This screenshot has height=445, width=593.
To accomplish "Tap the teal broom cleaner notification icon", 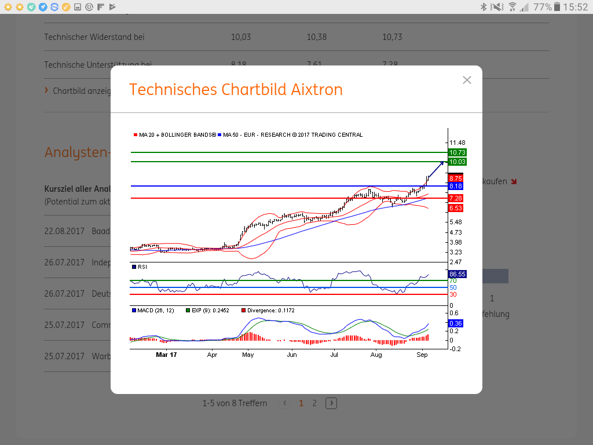I will pyautogui.click(x=31, y=7).
